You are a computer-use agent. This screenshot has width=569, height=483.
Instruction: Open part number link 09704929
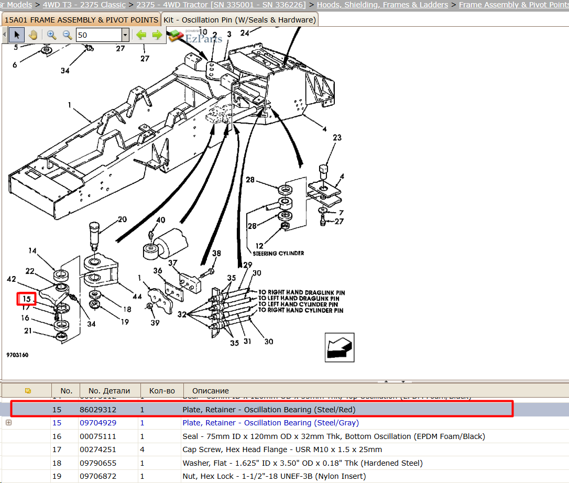[98, 423]
